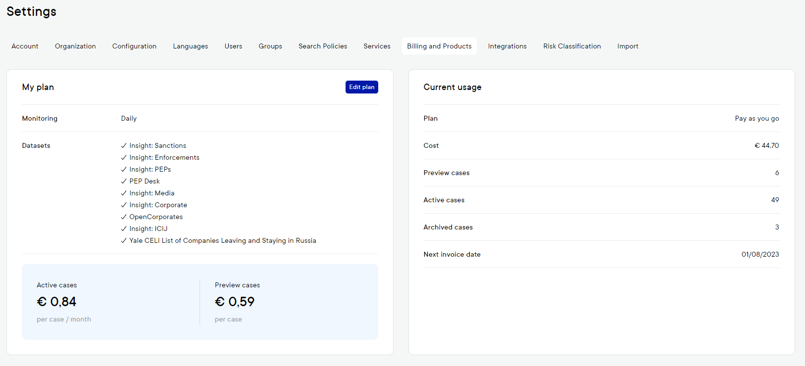Click the 'Pay as you go' plan value

click(757, 118)
